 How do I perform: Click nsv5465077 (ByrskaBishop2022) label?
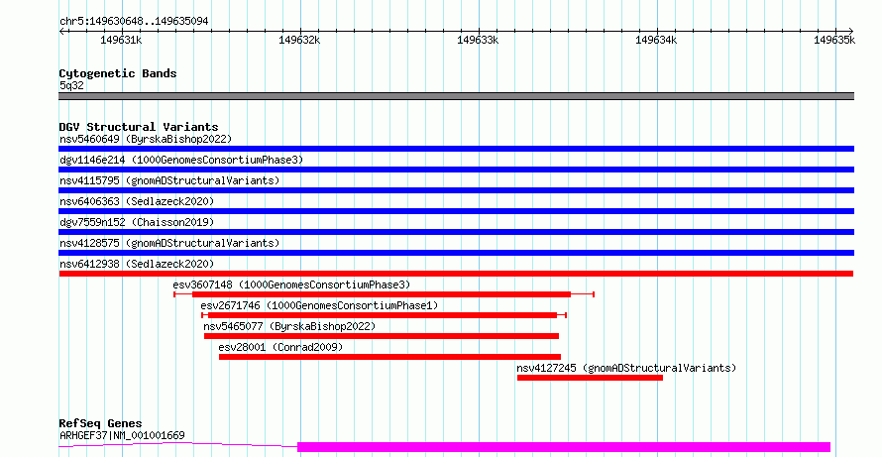tap(289, 326)
